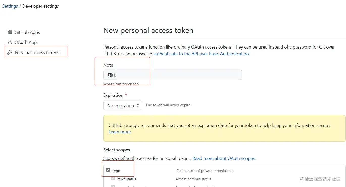Open the Basic Authentication API link
The image size is (346, 187).
[201, 54]
